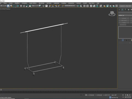Show the Ribbon toggle icon
The height and width of the screenshot is (99, 132).
(91, 6)
